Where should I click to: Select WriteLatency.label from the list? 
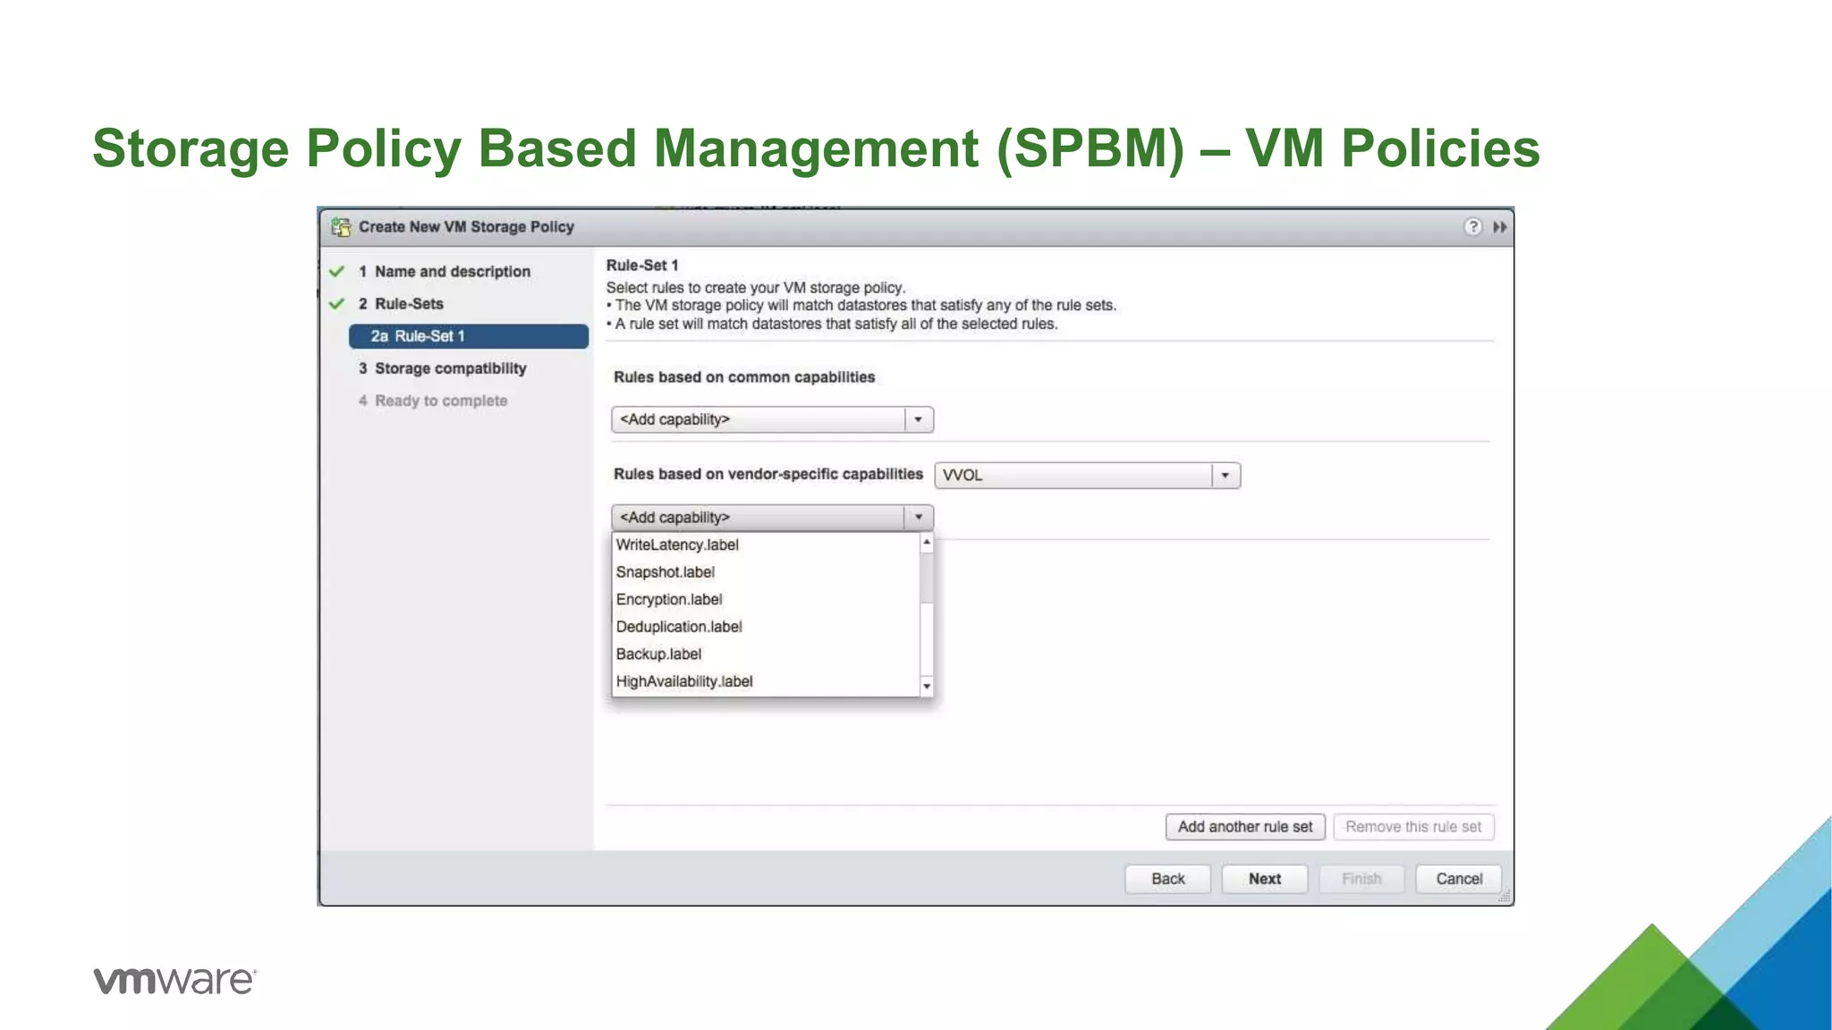coord(677,545)
